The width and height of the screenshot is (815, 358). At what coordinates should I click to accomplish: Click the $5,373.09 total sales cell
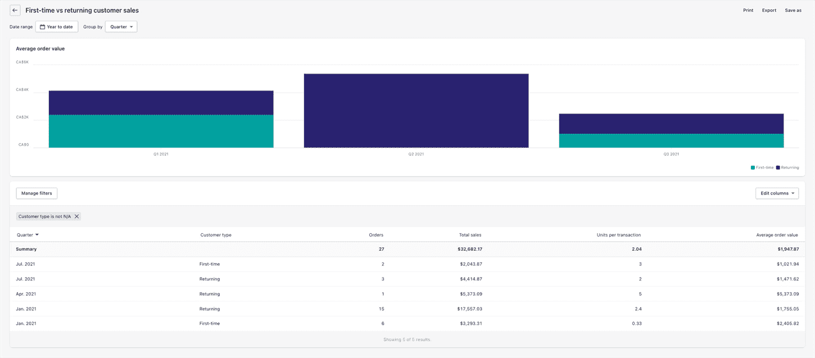470,294
